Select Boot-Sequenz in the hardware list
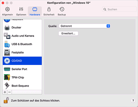Screen dimensions: 138x107 [22, 86]
